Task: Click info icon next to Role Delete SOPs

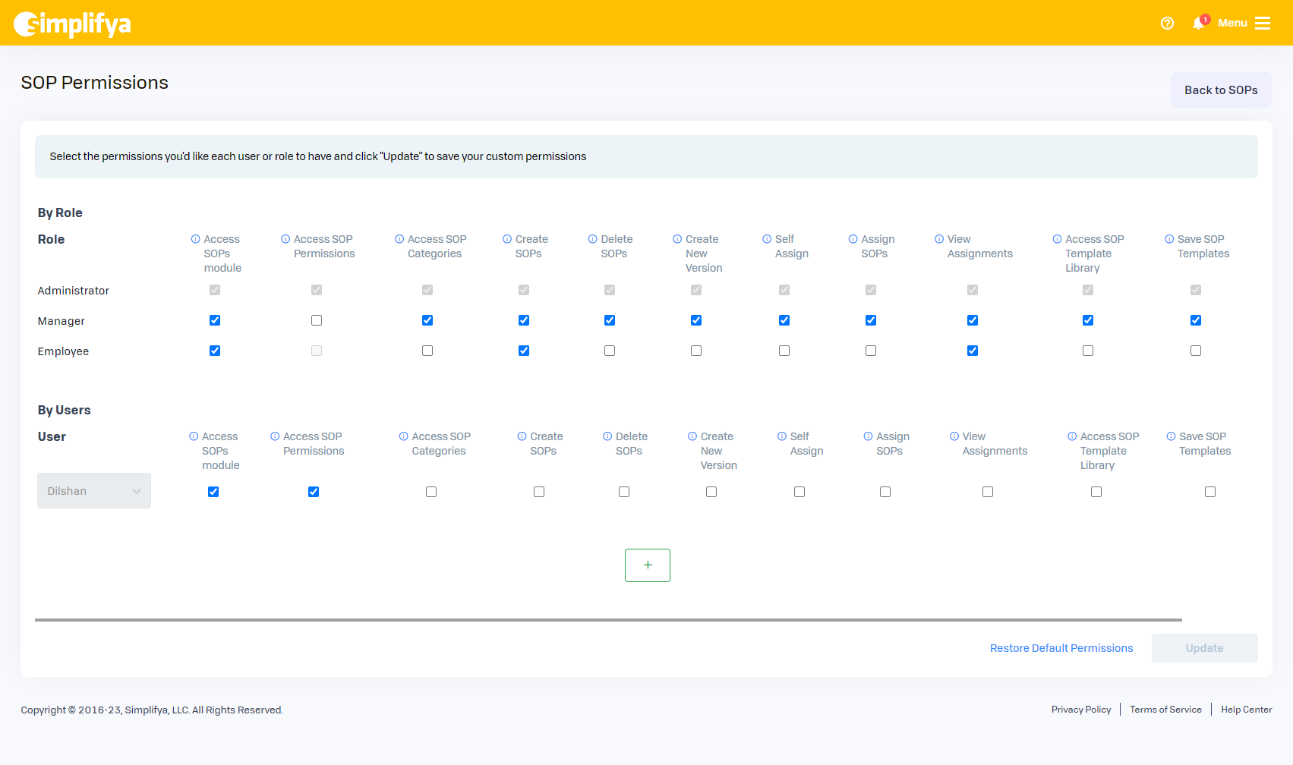Action: pos(592,239)
